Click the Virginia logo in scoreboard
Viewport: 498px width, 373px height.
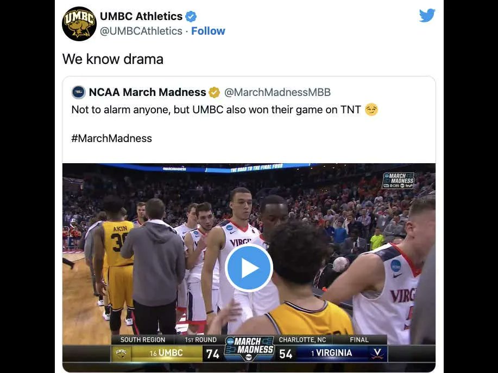[x=377, y=353]
